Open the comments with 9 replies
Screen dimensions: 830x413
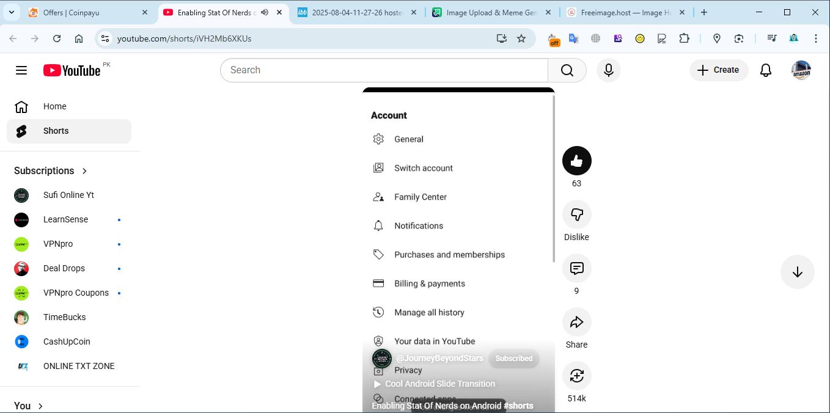point(576,268)
